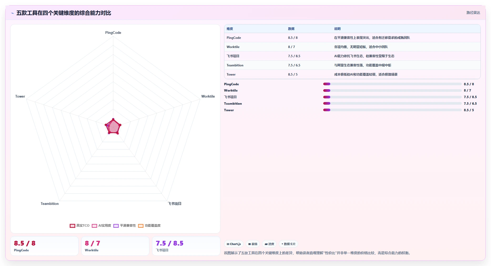491x266 pixels.
Task: Click the 7.5 / 6.5 table data cell
Action: coord(294,65)
